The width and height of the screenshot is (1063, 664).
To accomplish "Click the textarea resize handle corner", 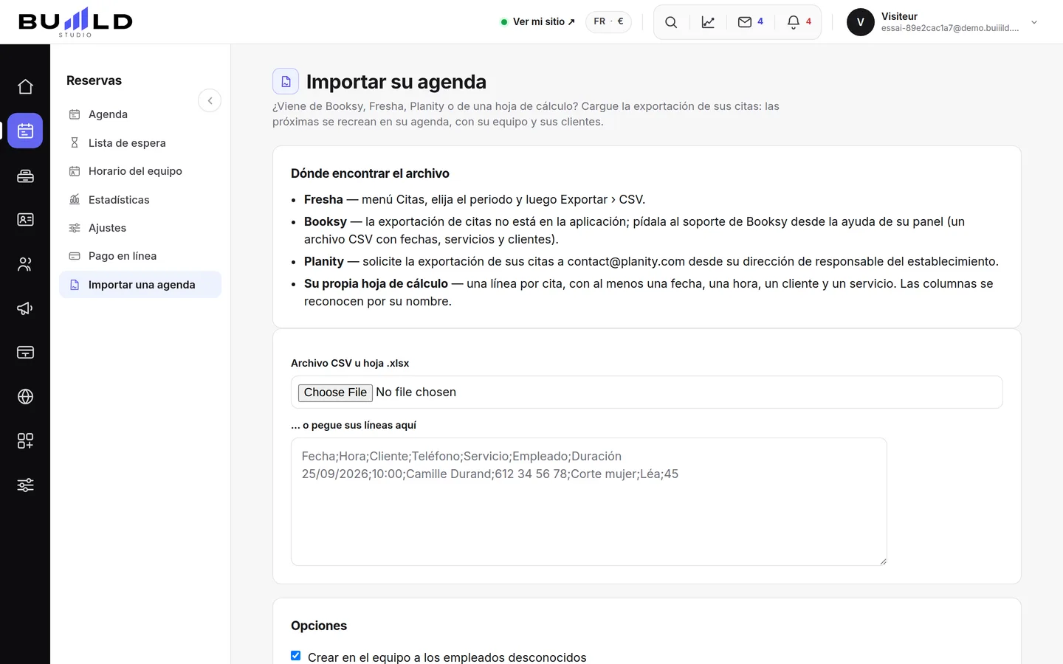I will tap(882, 561).
